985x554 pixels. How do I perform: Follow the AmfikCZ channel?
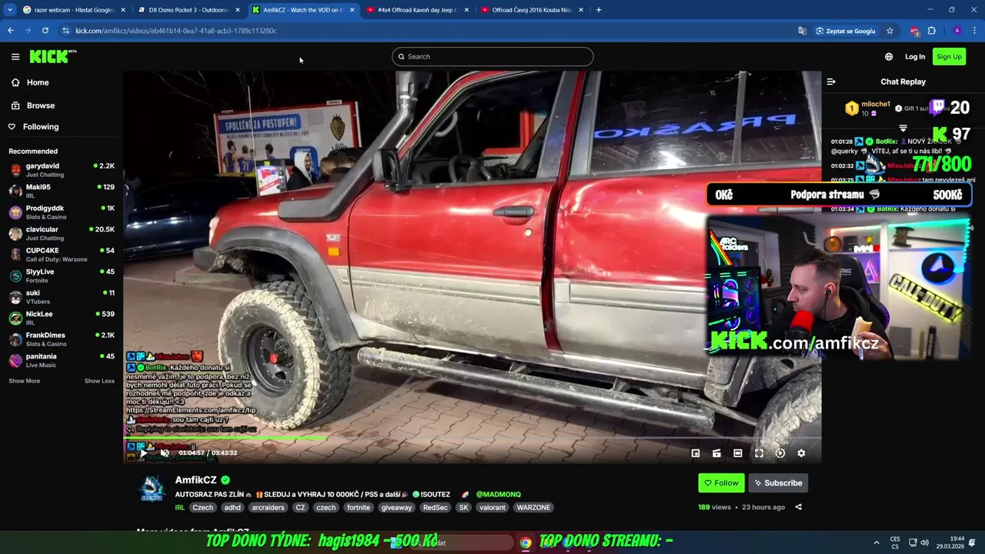pyautogui.click(x=721, y=483)
